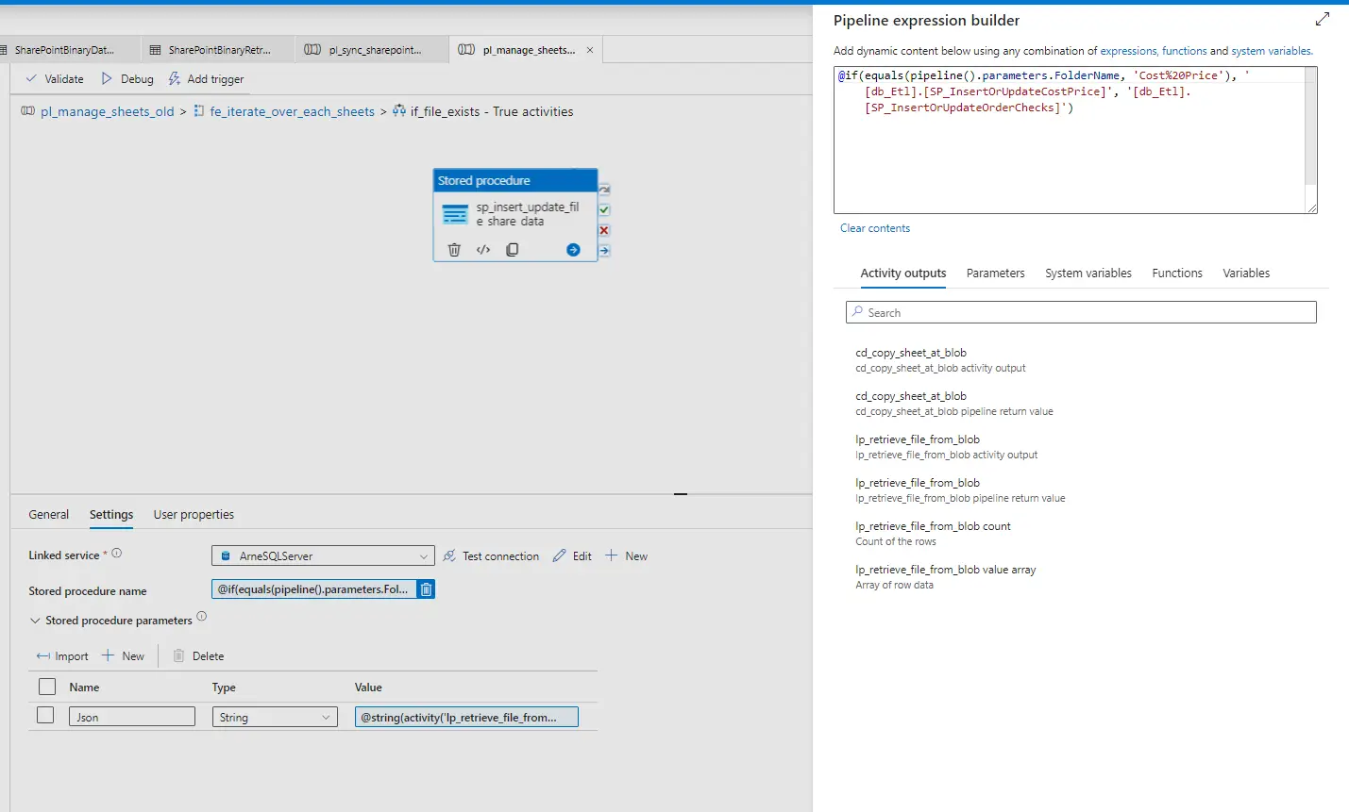Viewport: 1349px width, 812px height.
Task: Click the Clear contents link
Action: click(x=874, y=227)
